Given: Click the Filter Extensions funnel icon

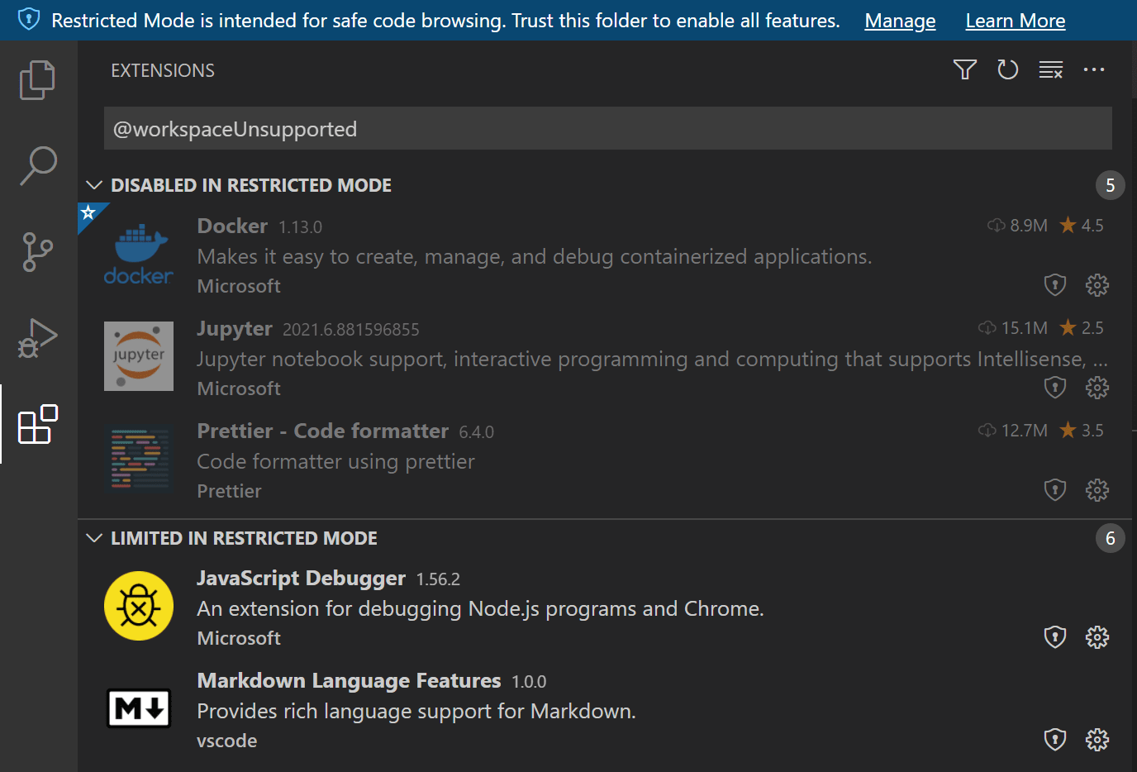Looking at the screenshot, I should (964, 69).
